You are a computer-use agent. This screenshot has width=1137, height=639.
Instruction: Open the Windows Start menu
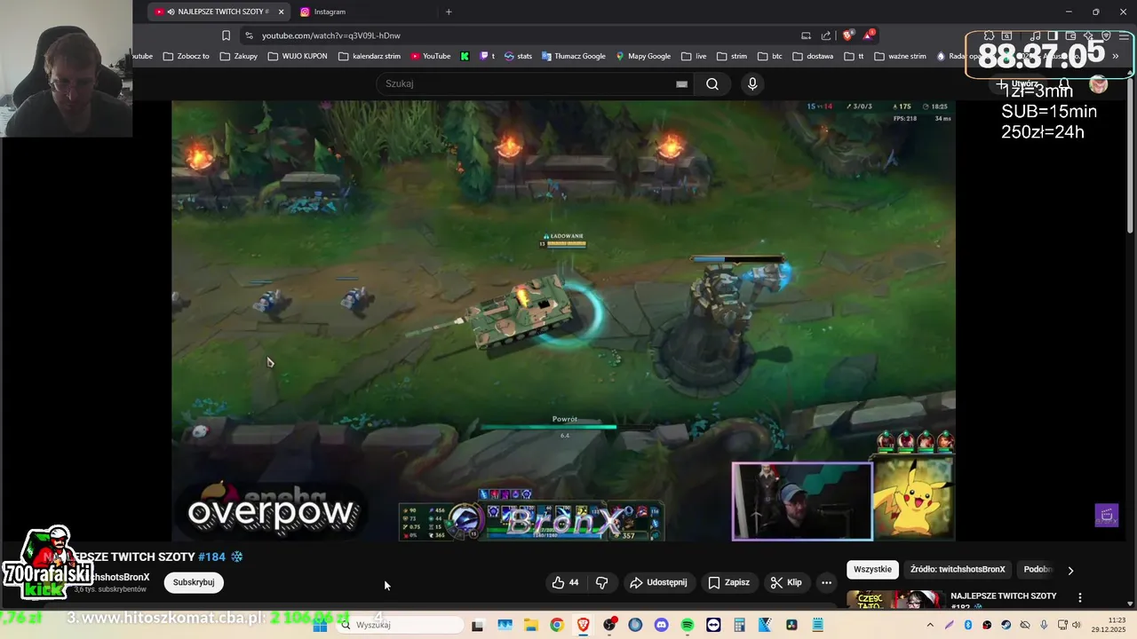point(320,625)
